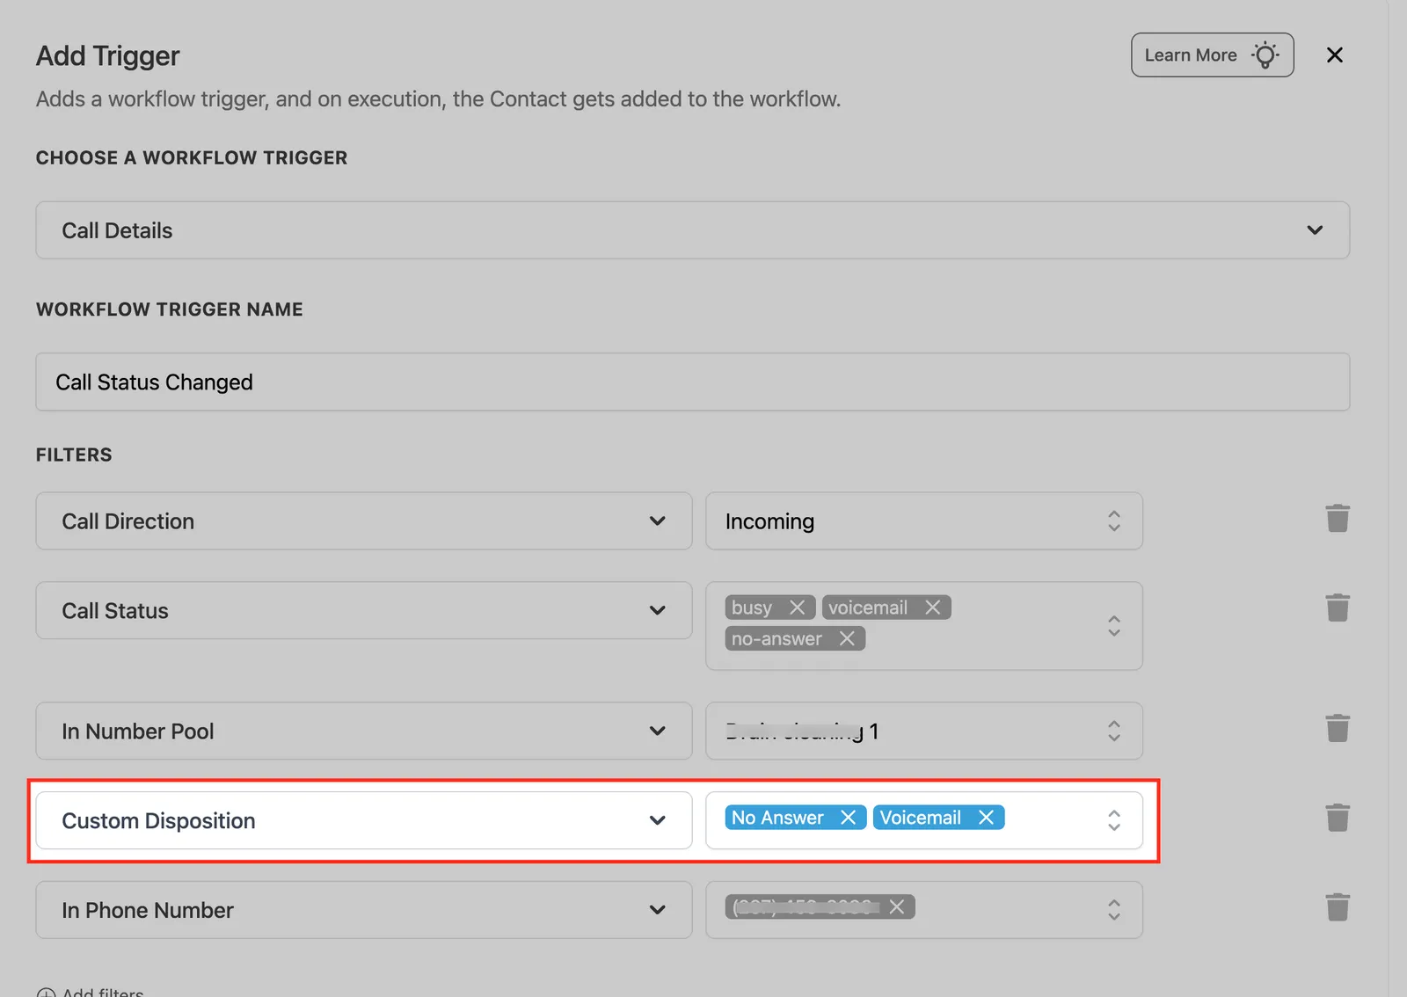Image resolution: width=1407 pixels, height=997 pixels.
Task: Open the In Number Pool dropdown
Action: 364,731
